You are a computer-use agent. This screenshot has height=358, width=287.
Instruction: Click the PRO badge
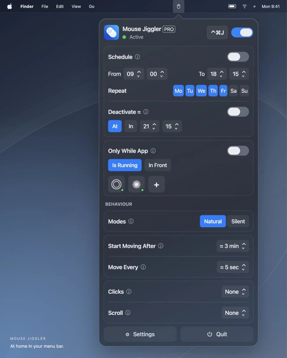169,29
